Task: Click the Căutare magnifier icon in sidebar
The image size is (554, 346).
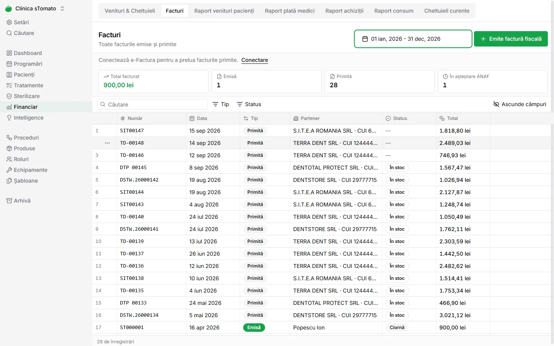Action: (9, 33)
